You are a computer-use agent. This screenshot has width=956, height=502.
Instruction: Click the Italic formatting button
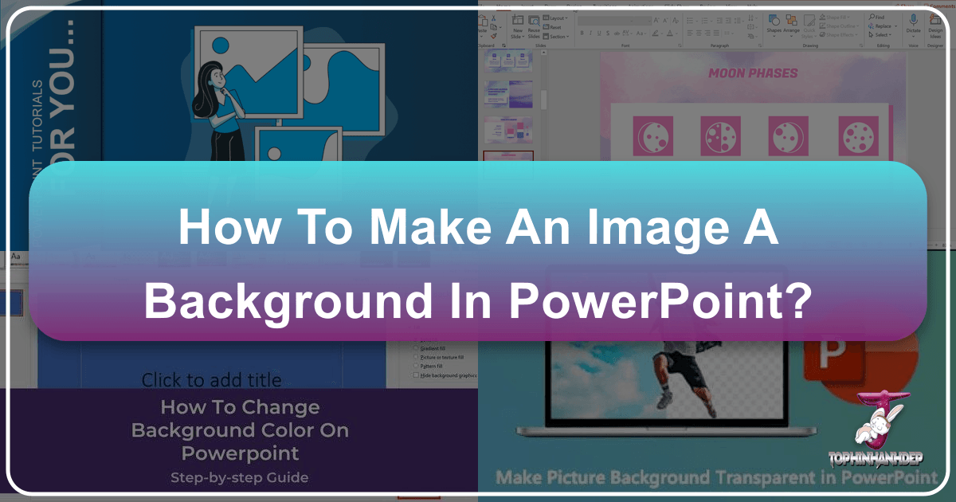coord(591,33)
